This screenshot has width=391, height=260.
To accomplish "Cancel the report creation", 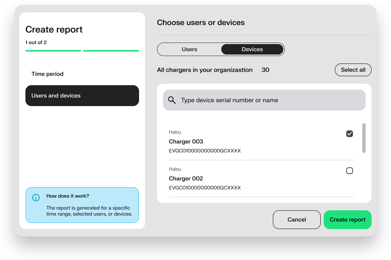I will point(296,219).
